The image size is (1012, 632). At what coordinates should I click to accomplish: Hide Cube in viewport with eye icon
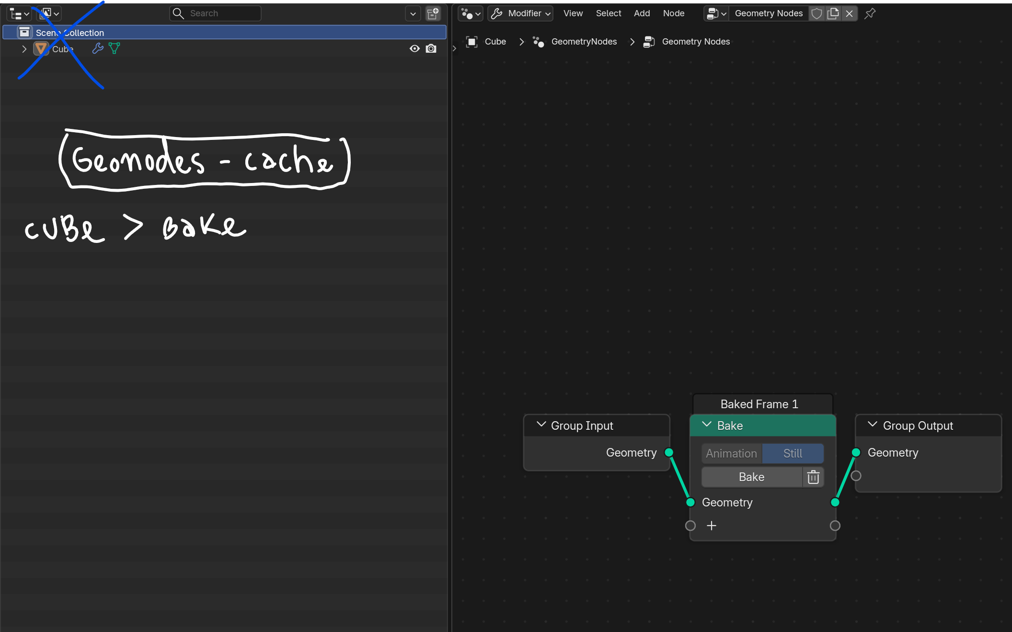[x=414, y=48]
